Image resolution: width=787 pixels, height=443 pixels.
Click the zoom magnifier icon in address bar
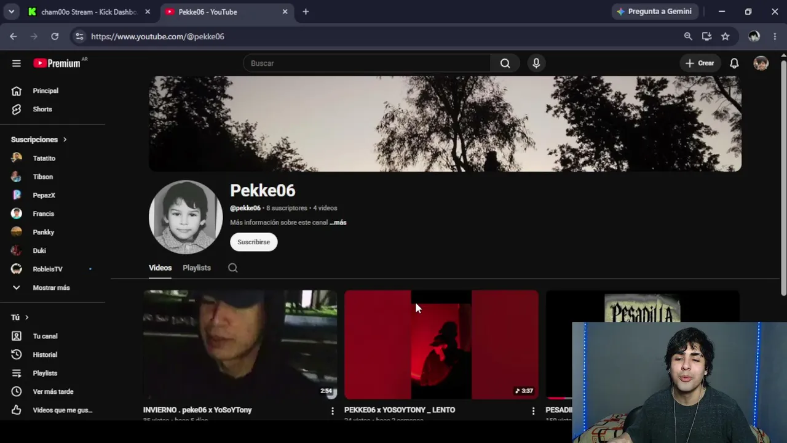688,36
